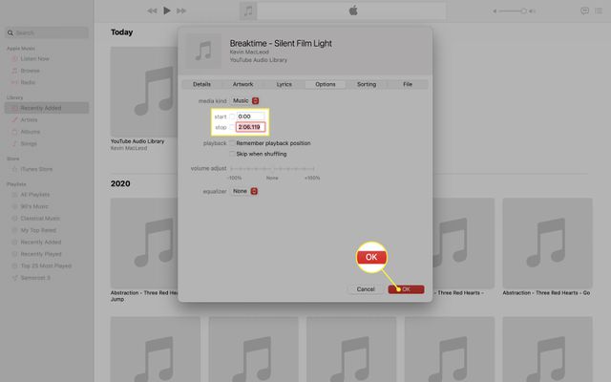Open the lyrics speech-bubble icon
This screenshot has height=382, width=611.
(584, 11)
